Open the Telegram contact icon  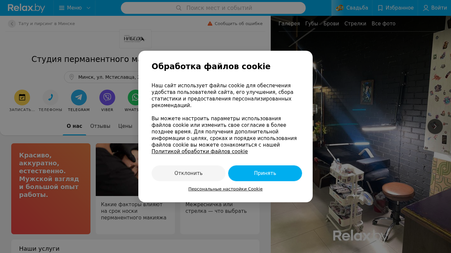(79, 98)
